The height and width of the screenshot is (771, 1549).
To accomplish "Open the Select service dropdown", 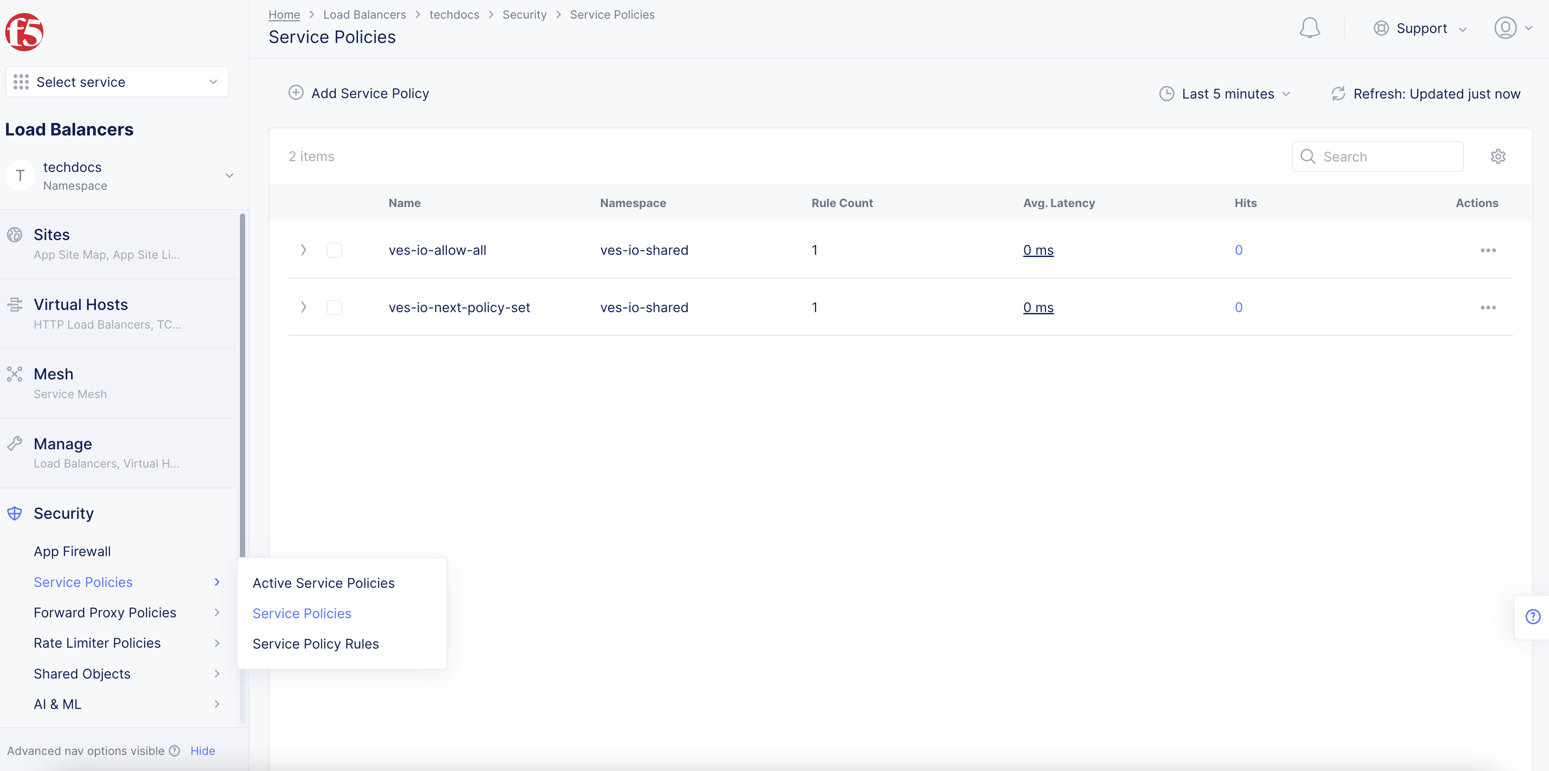I will pyautogui.click(x=117, y=82).
